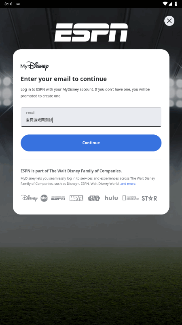Click the 3:16 clock in status bar
Screen dimensions: 182x325
[8, 4]
